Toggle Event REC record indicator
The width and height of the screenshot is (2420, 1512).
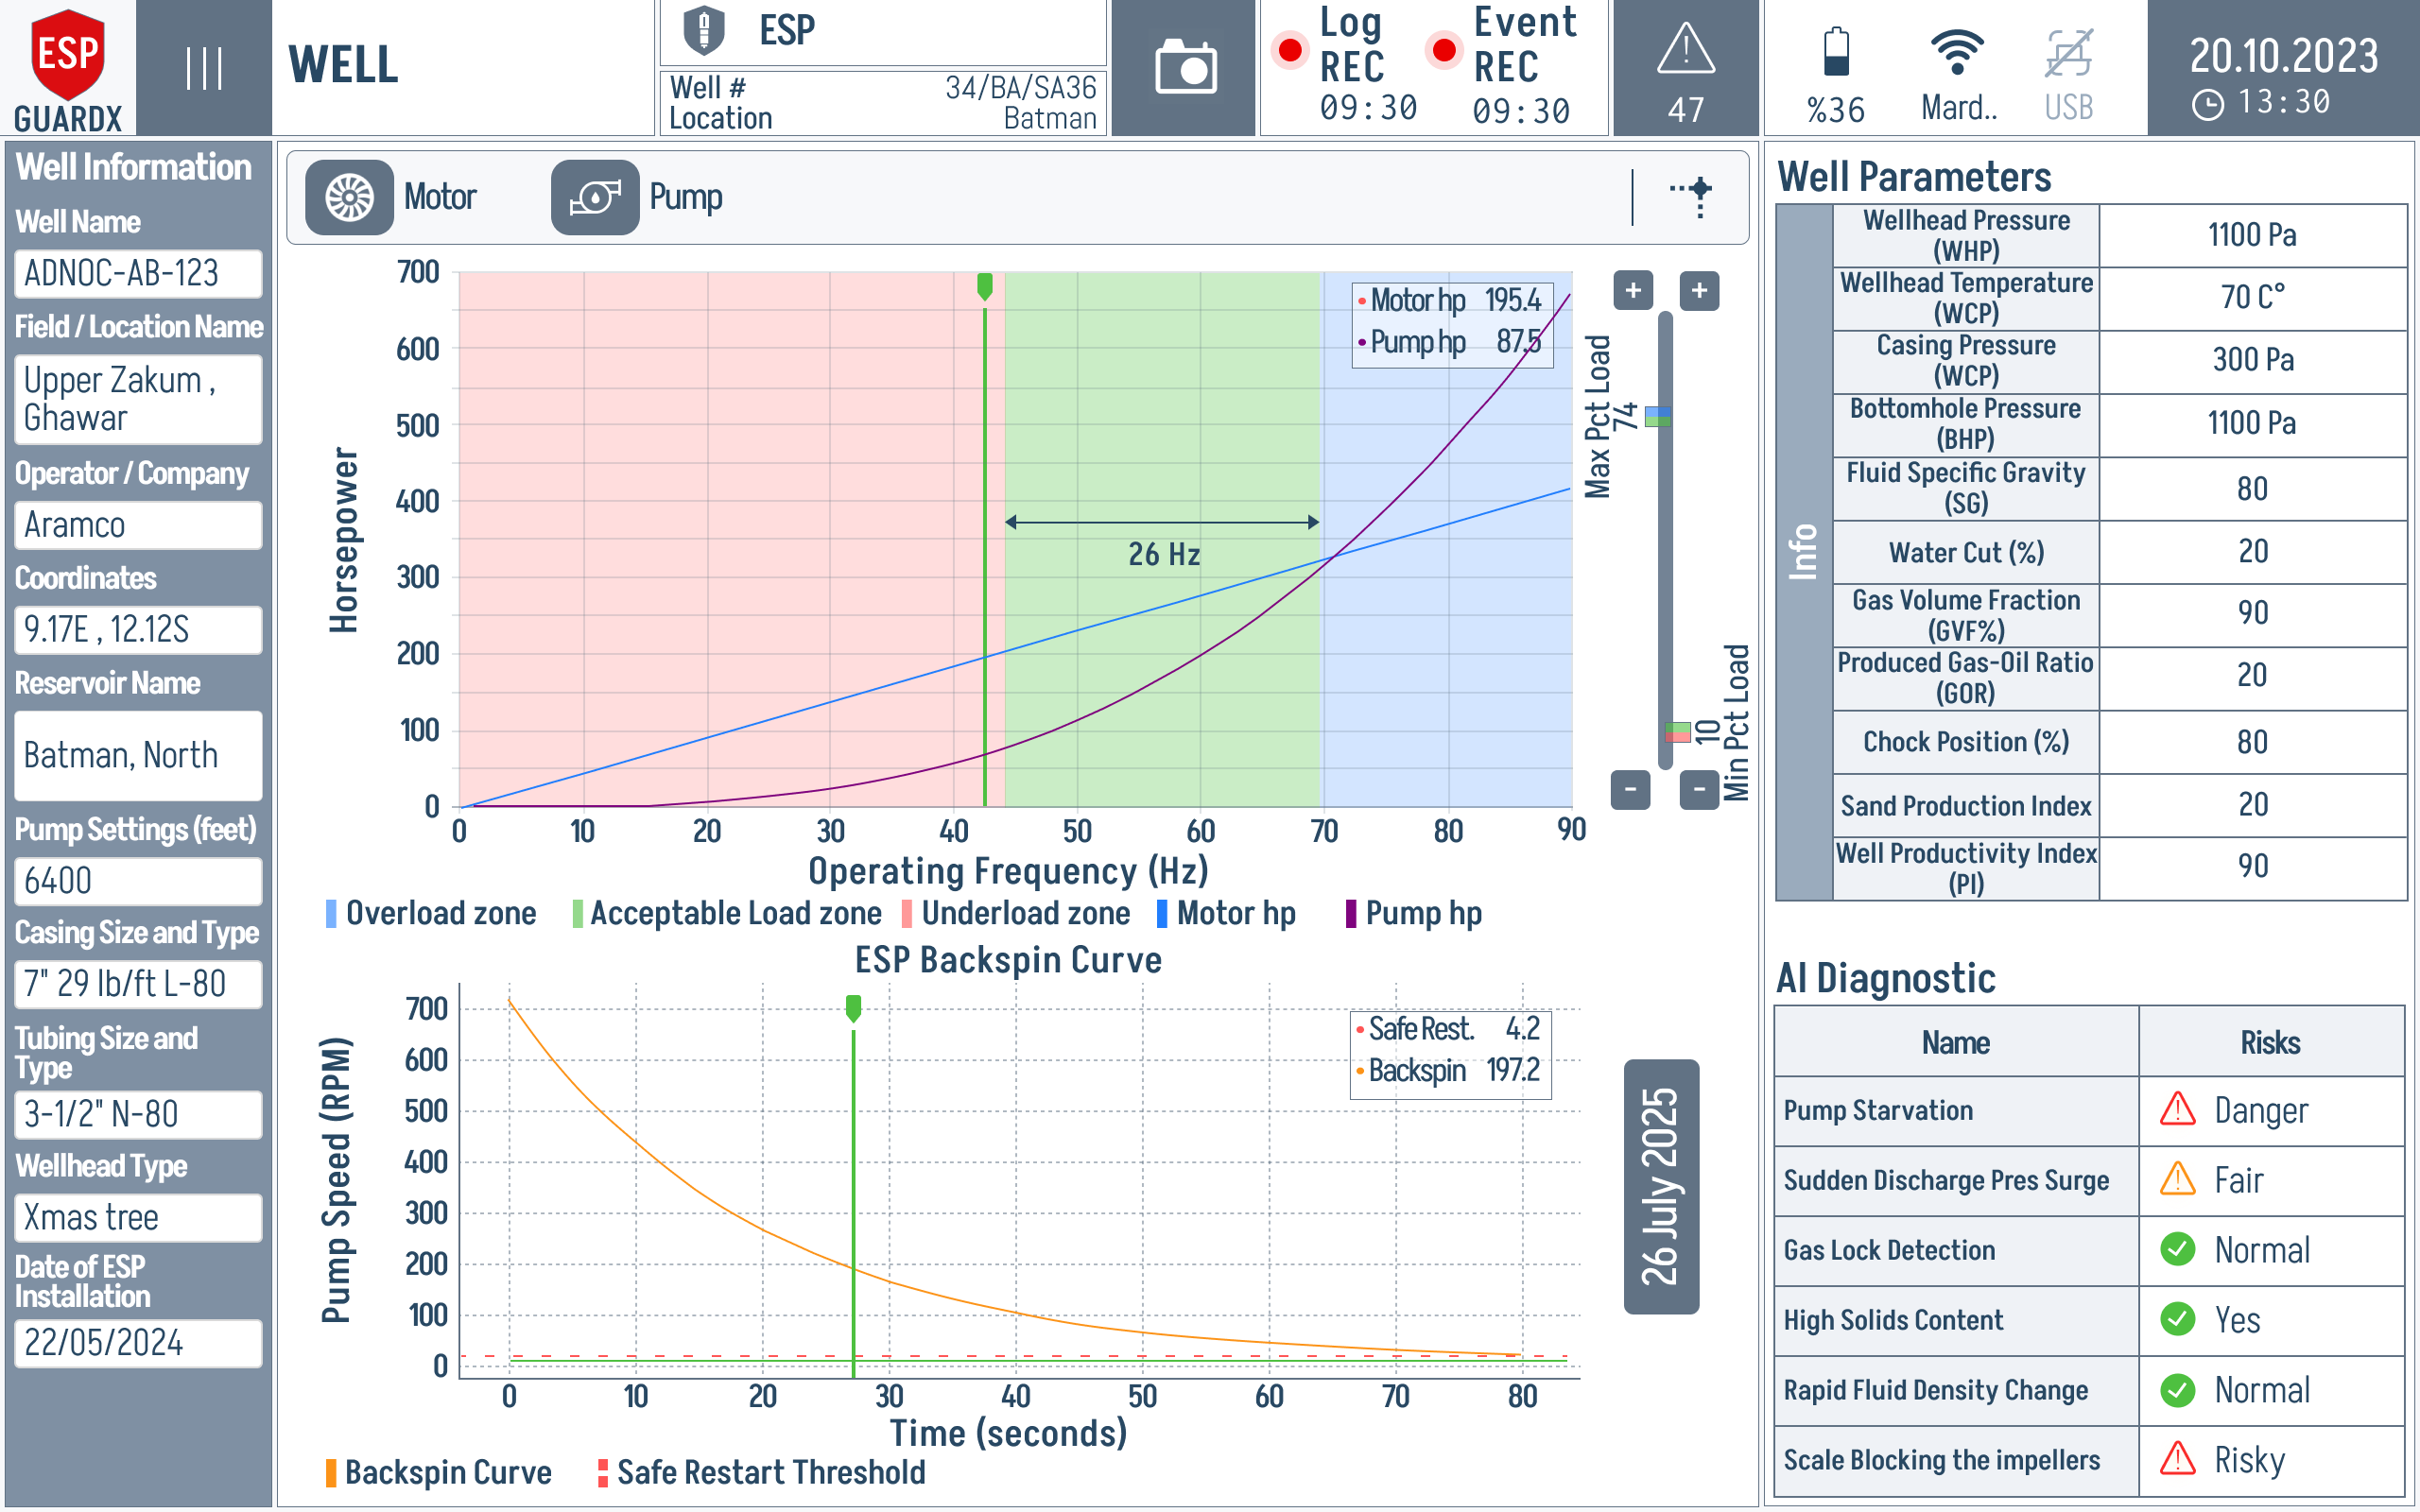click(x=1443, y=49)
